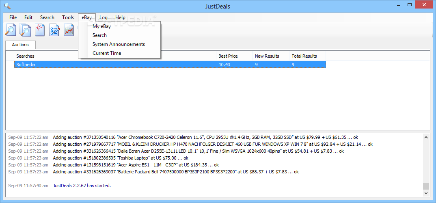Open the Search menu in the menu bar

(47, 17)
